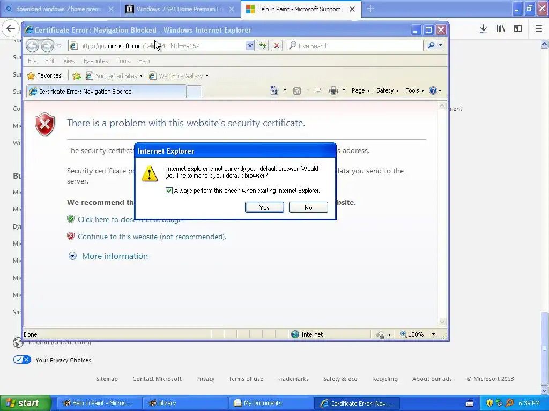Open search provider dropdown arrow
The image size is (549, 411).
click(x=441, y=45)
